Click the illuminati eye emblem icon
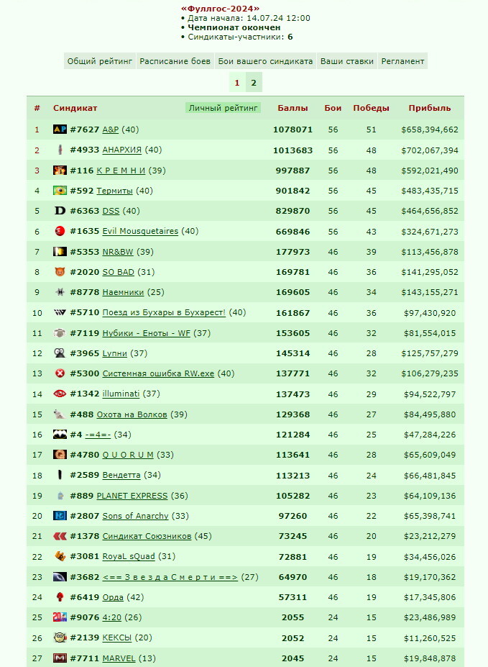 (x=60, y=394)
